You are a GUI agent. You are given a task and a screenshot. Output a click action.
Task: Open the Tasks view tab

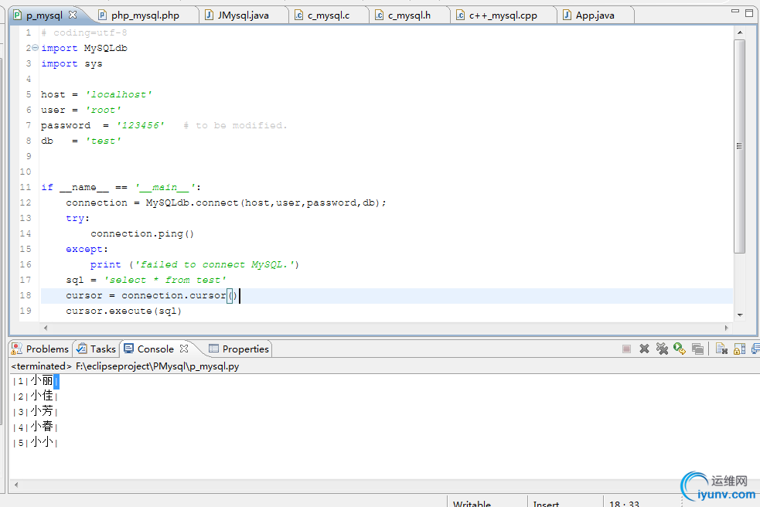pos(97,349)
